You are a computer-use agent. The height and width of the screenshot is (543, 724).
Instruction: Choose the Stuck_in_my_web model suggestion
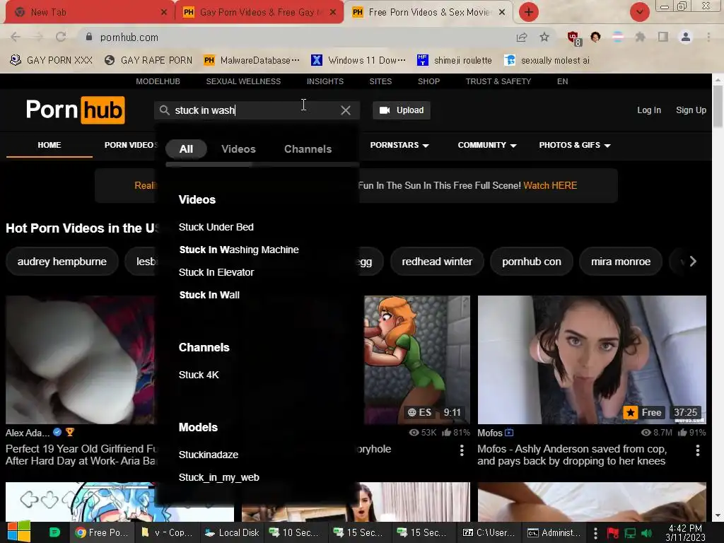(x=219, y=477)
